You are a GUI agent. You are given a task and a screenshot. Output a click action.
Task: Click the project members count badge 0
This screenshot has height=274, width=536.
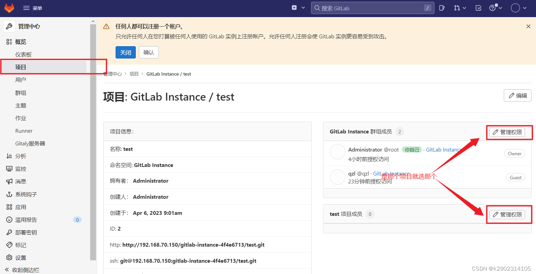370,214
